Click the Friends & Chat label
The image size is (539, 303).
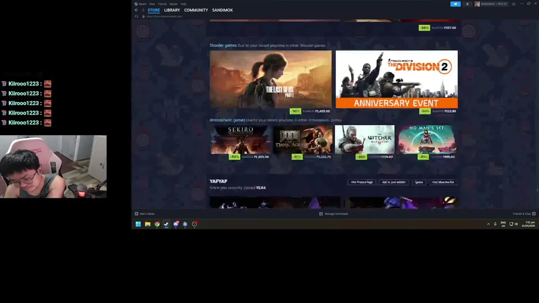[x=522, y=214]
